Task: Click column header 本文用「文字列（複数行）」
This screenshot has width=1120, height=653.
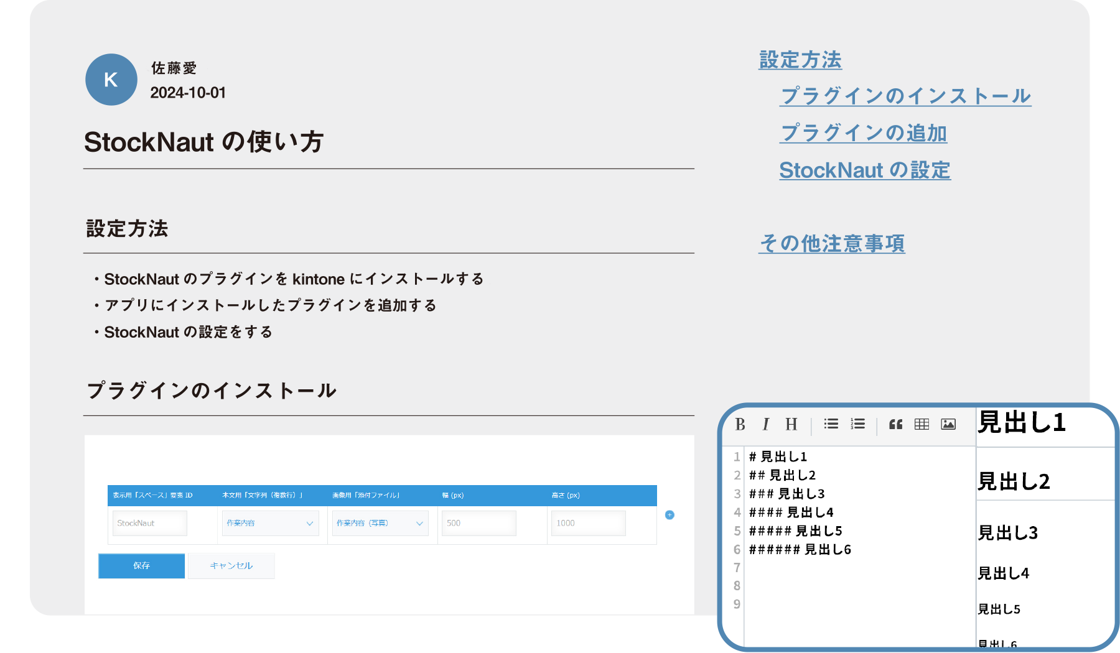Action: click(x=263, y=495)
